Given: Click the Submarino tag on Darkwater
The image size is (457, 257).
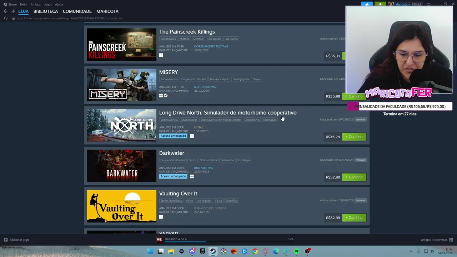Looking at the screenshot, I should (227, 160).
